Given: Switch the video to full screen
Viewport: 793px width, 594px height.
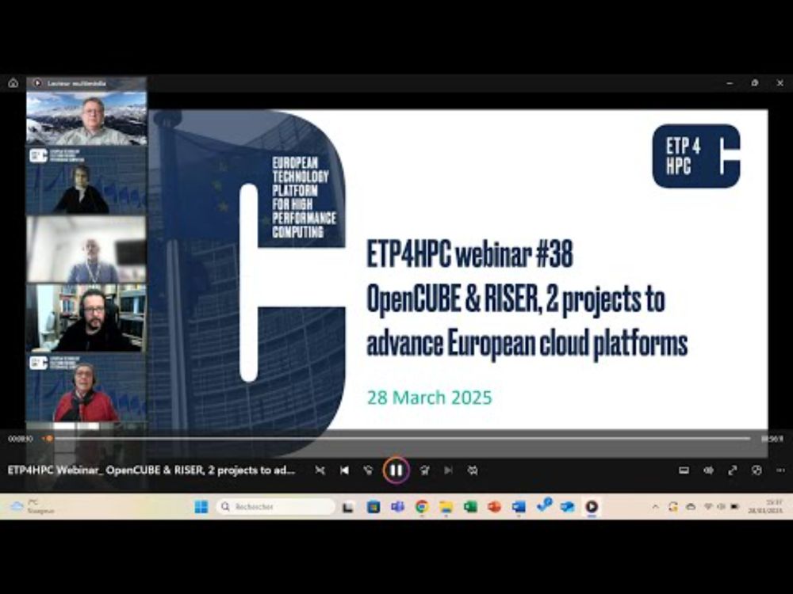Looking at the screenshot, I should [x=732, y=470].
